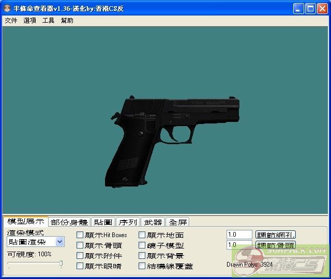Enable the 顯示眼睛 checkbox

click(x=80, y=266)
